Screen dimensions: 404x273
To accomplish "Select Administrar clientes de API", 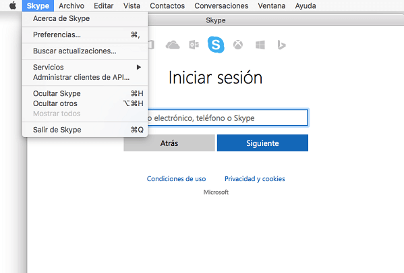I will (85, 77).
